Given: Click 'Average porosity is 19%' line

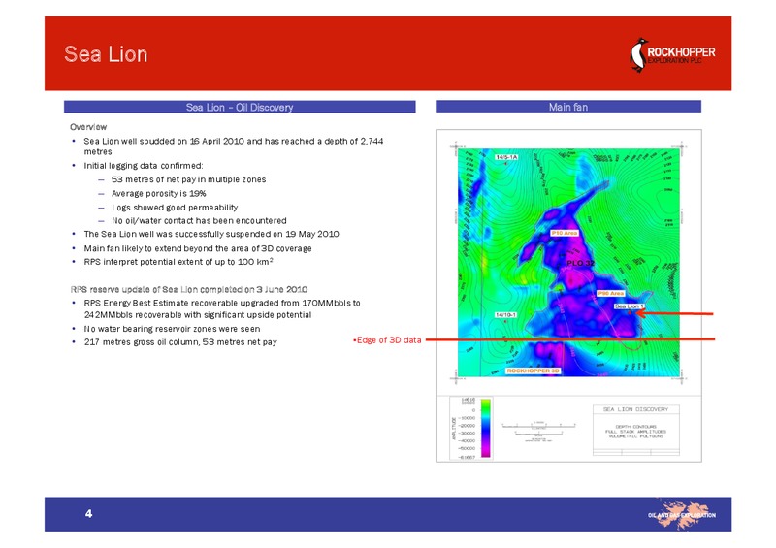Looking at the screenshot, I should [158, 193].
